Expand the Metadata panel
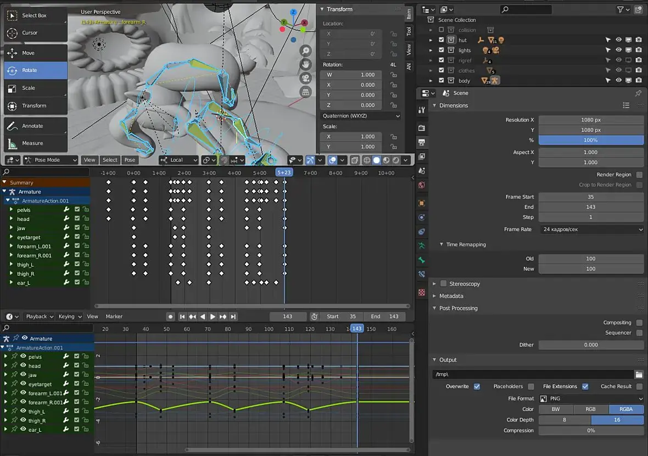648x456 pixels. [x=451, y=296]
